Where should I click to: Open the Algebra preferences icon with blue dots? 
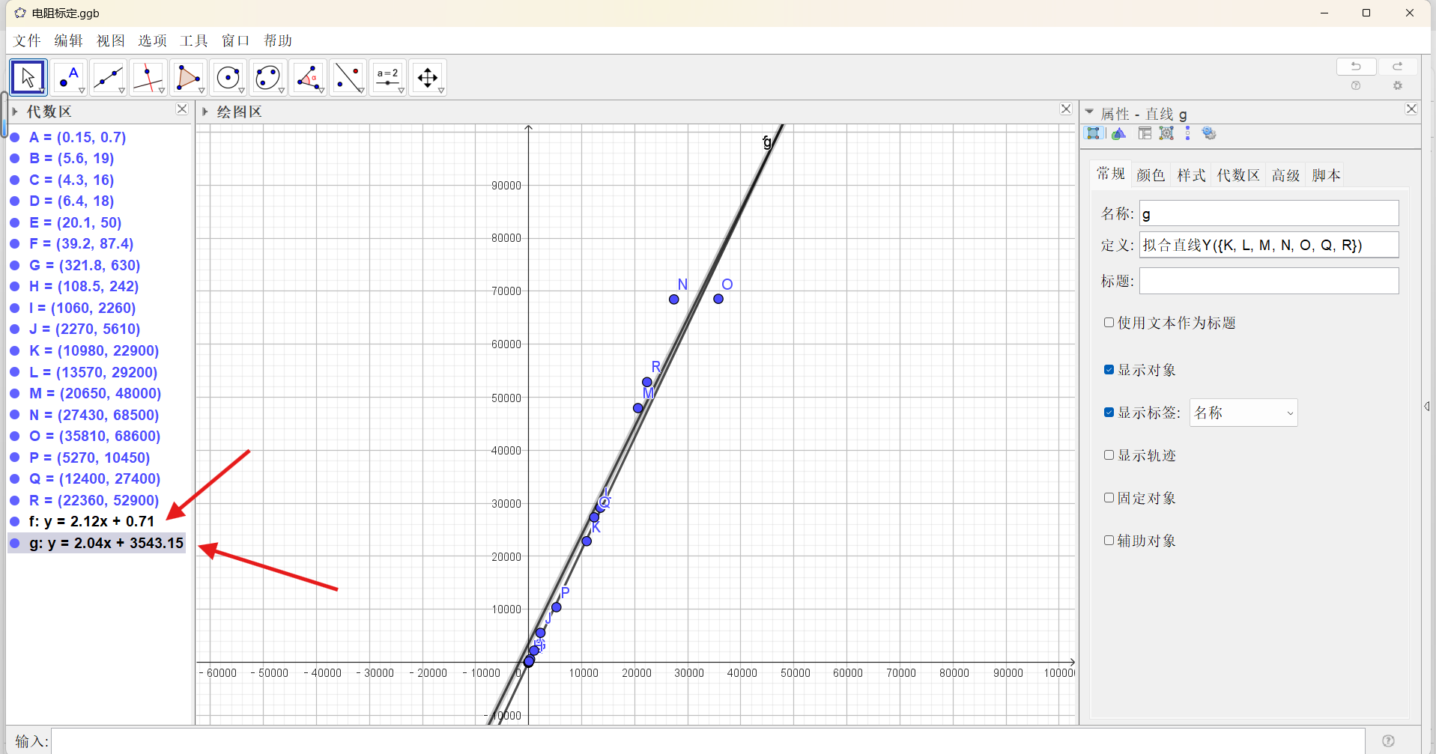(x=1187, y=133)
